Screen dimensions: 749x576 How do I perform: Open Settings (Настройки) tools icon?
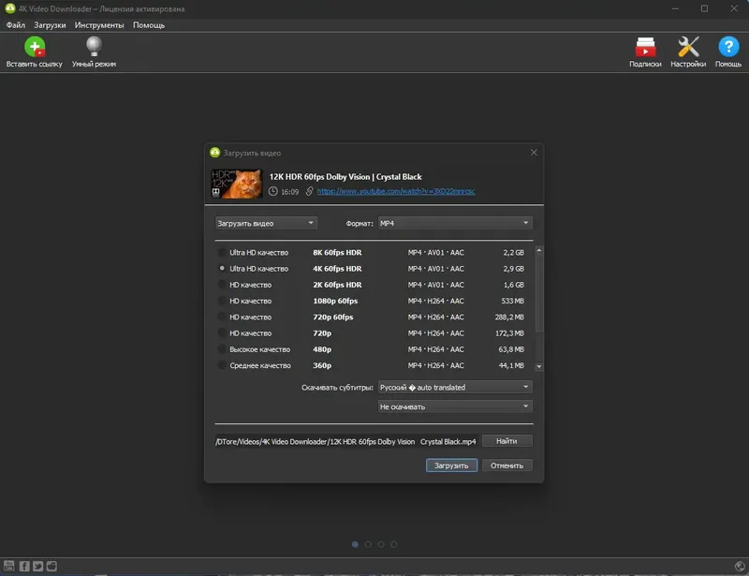click(688, 47)
